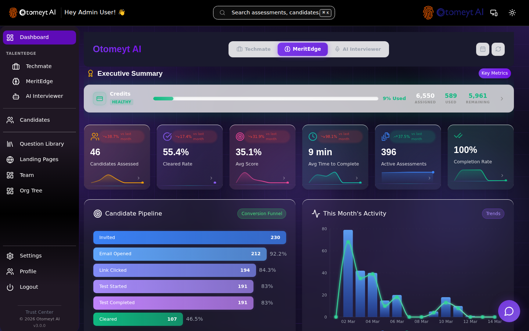This screenshot has width=529, height=331.
Task: Click the Techmate briefcase icon in sidebar
Action: (x=16, y=67)
